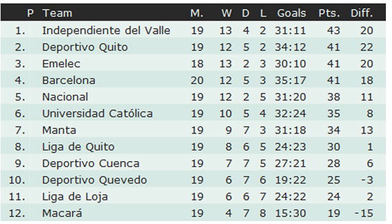Click on Deportivo Quevedo team name
392x224 pixels.
pyautogui.click(x=95, y=180)
